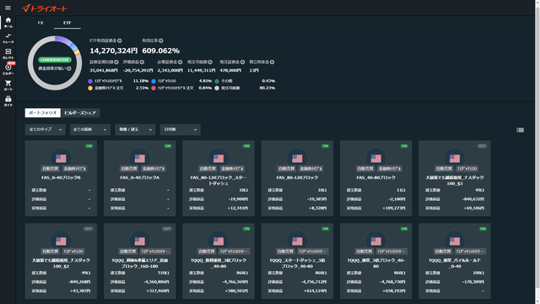Open Guide in the sidebar
This screenshot has height=304, width=540.
tap(8, 101)
